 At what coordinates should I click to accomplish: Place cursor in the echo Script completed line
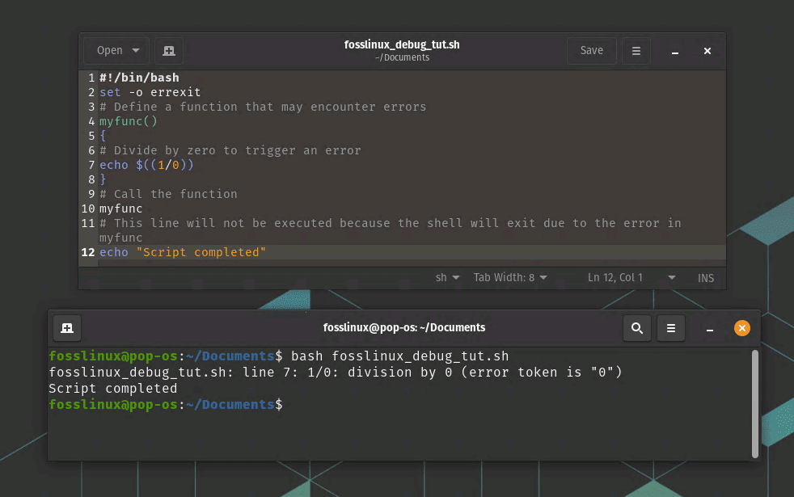186,252
